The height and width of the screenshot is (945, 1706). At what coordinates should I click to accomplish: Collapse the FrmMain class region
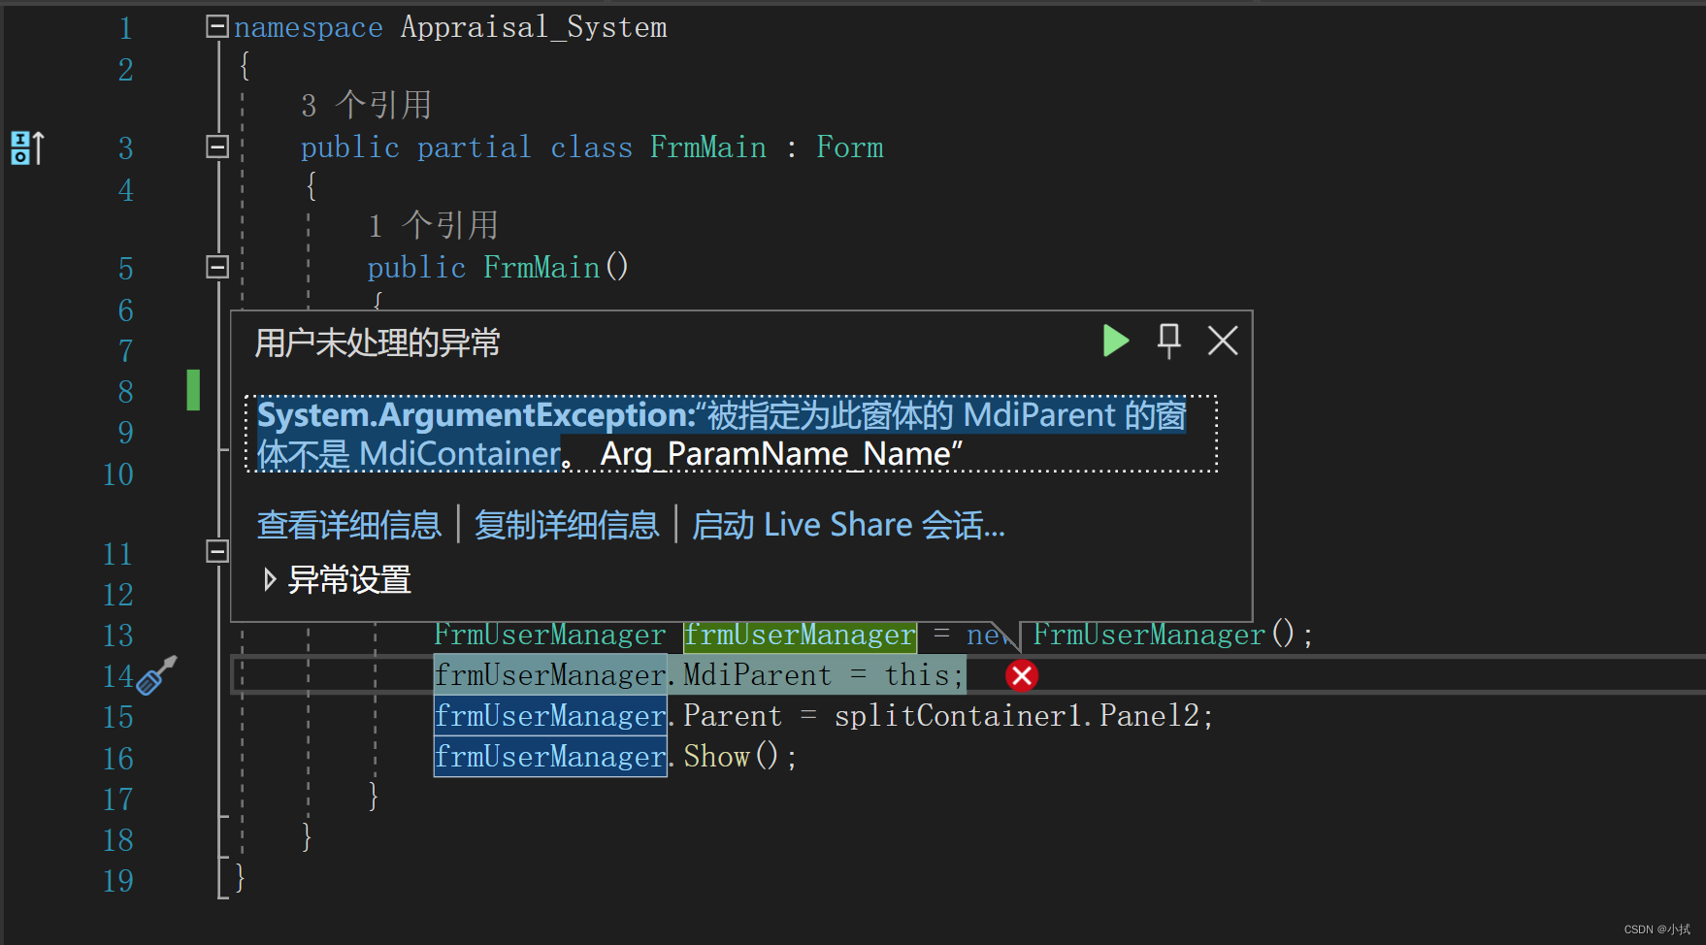(x=217, y=147)
